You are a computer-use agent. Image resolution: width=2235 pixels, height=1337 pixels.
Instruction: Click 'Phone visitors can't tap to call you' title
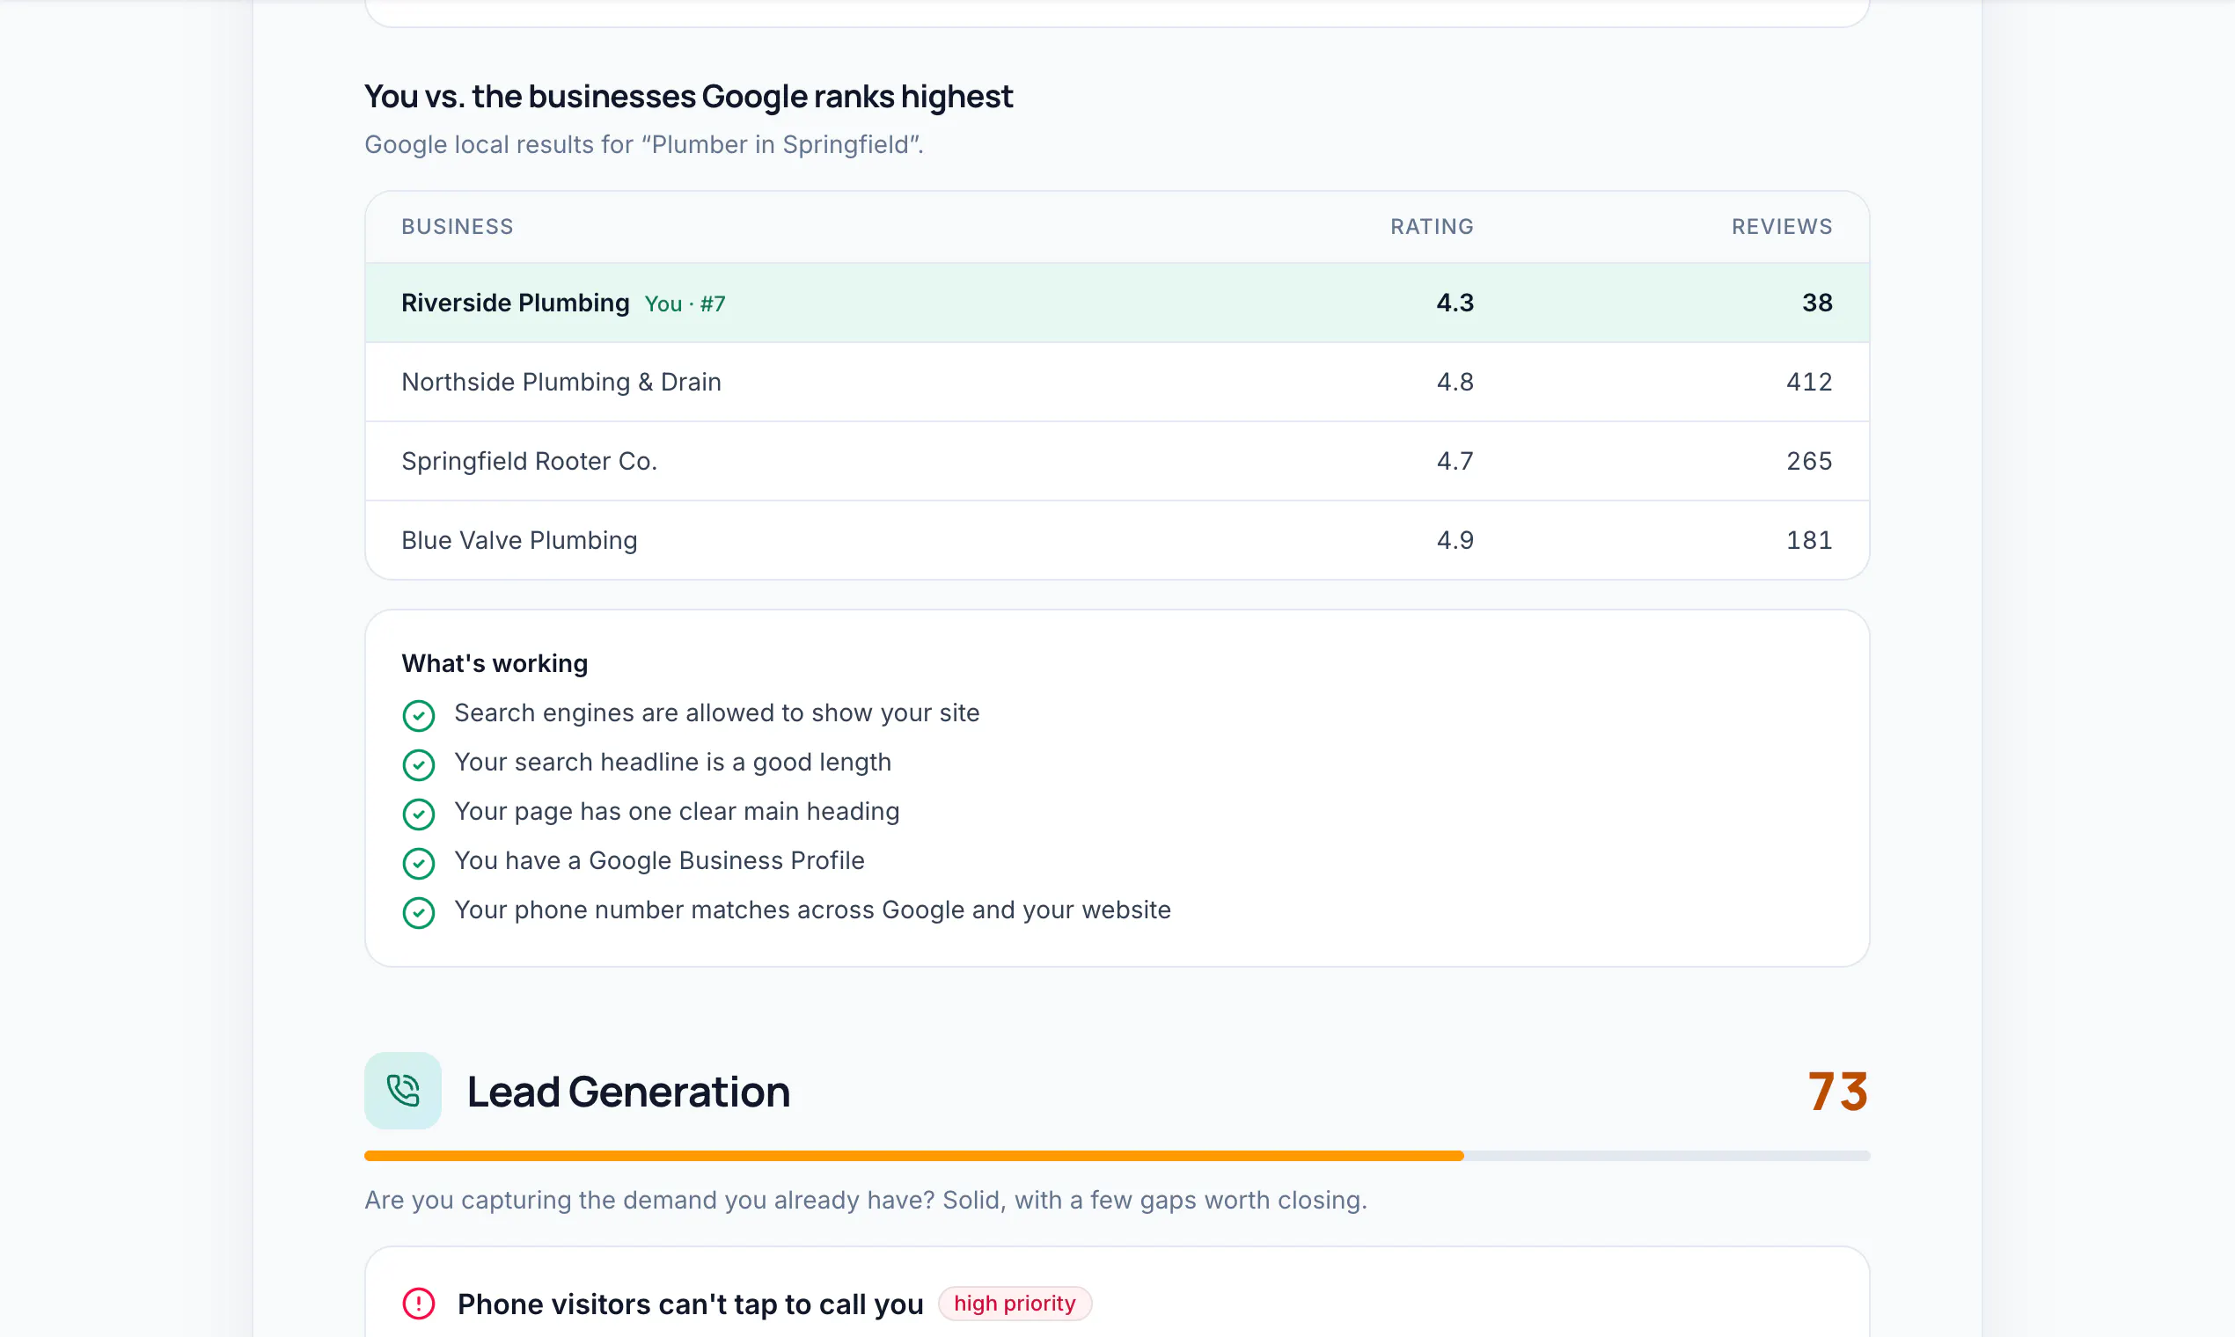(691, 1303)
